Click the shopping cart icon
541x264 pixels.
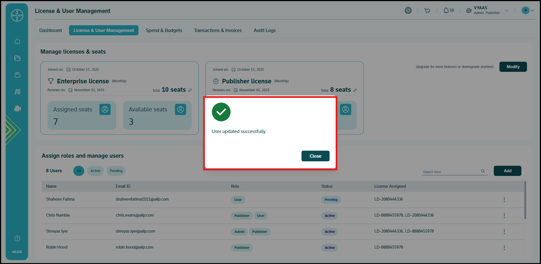coord(427,11)
